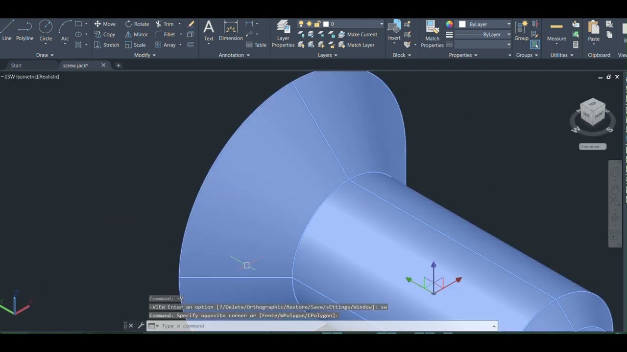Expand the Layers panel
The height and width of the screenshot is (352, 627).
[327, 55]
